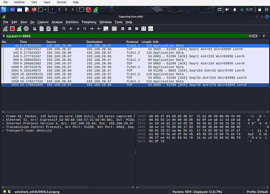The image size is (270, 194).
Task: Open a capture file icon
Action: tap(34, 28)
